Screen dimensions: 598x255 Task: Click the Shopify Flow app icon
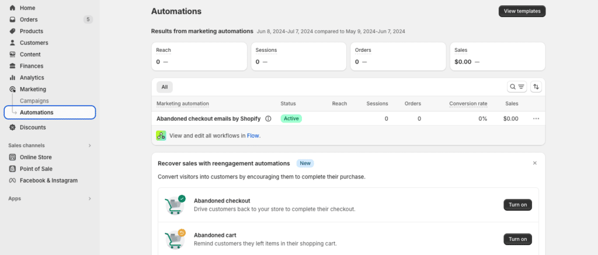coord(161,135)
